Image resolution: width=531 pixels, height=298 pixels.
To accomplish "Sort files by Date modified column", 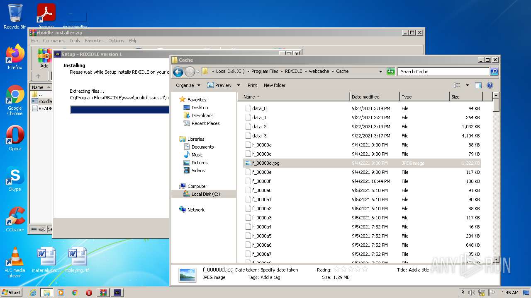I will (x=375, y=97).
